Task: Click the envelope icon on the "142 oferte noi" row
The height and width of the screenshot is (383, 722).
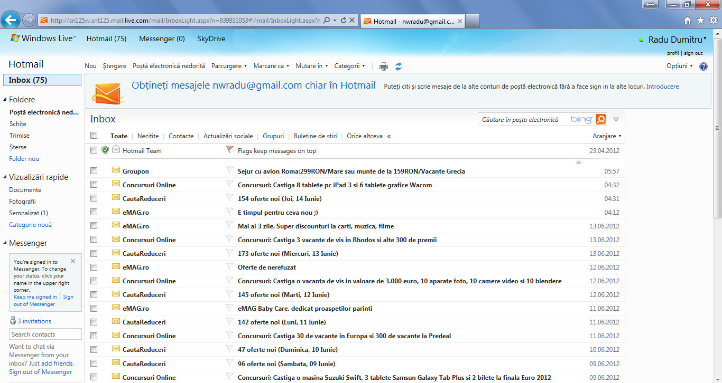Action: pyautogui.click(x=116, y=321)
